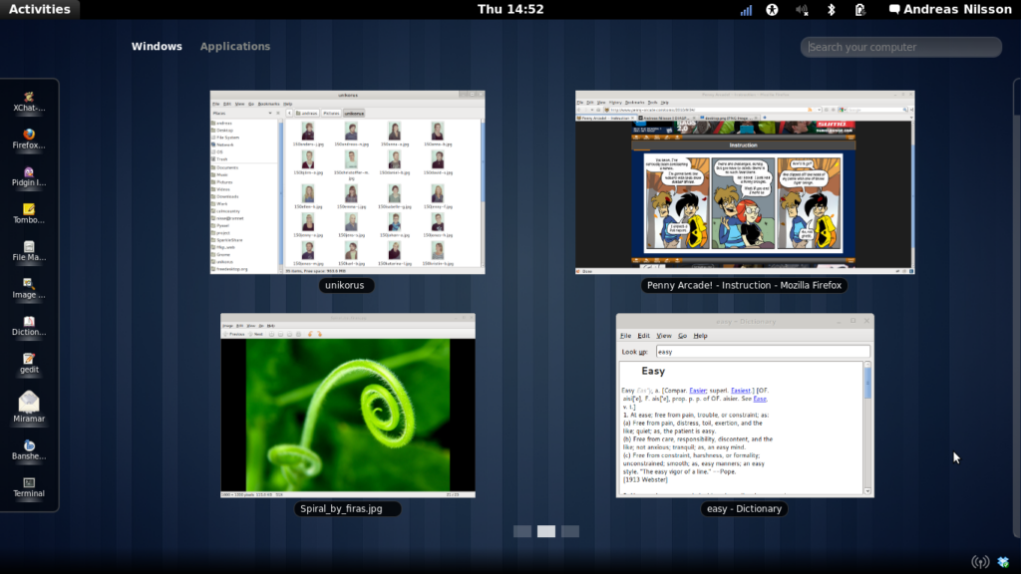Click the Activities button

click(x=40, y=9)
